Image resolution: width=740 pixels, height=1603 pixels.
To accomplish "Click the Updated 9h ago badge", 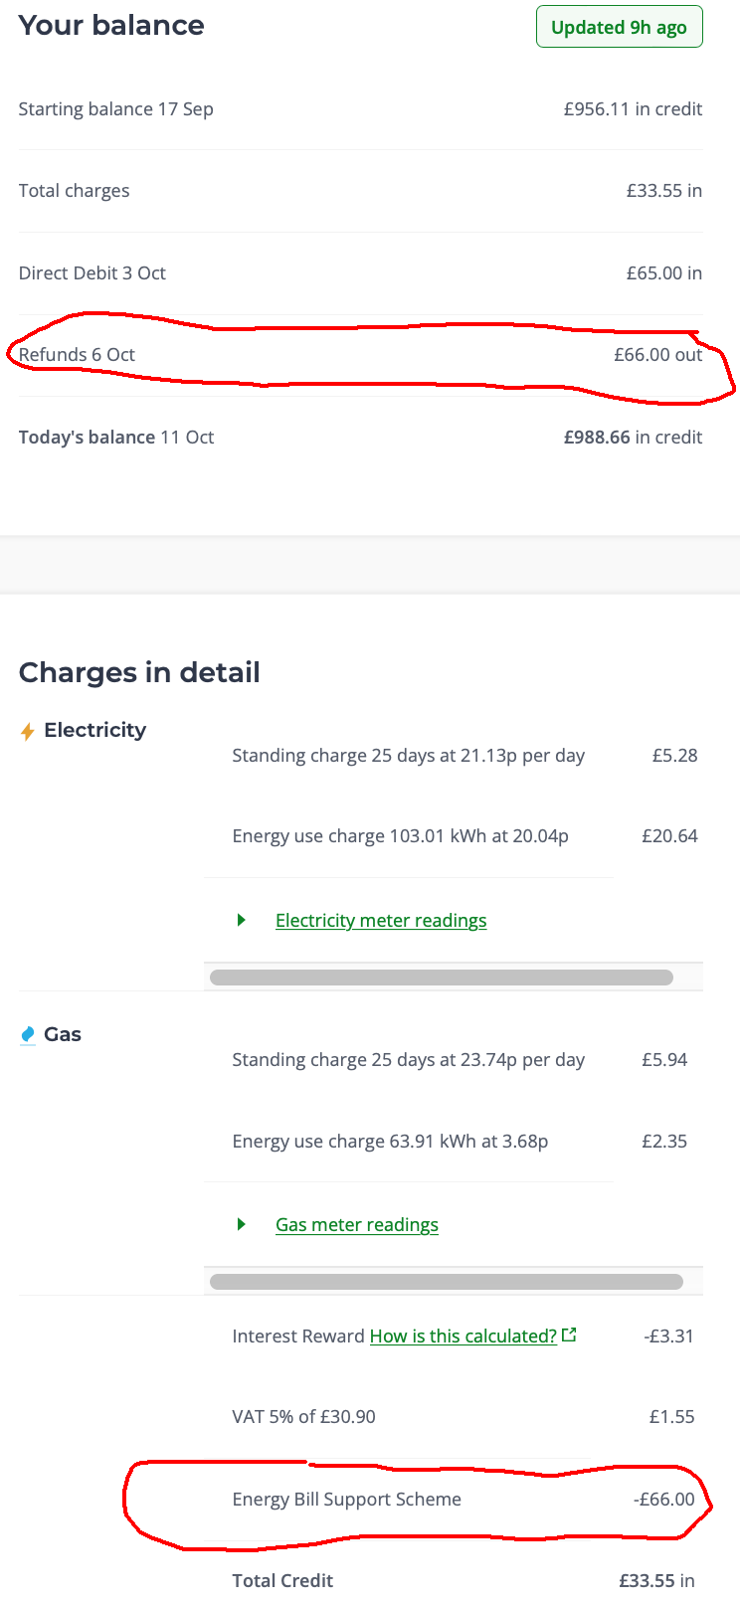I will (x=619, y=27).
